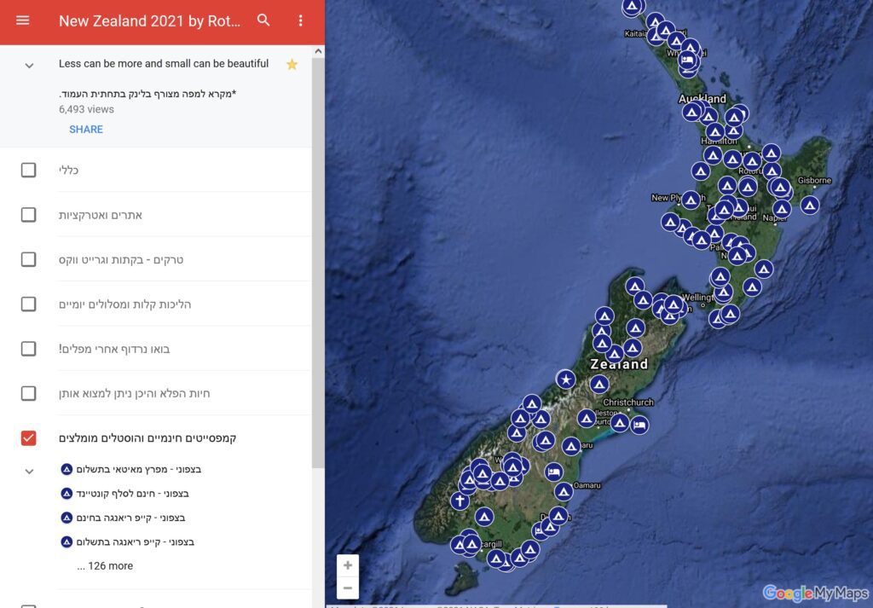Viewport: 873px width, 608px height.
Task: Click the sidebar vertical scrollbar
Action: (x=318, y=256)
